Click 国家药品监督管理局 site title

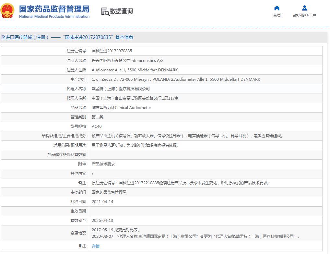54,9
